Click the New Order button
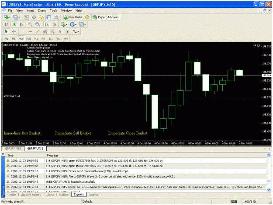Screen dimensions: 273x205 [x=73, y=17]
